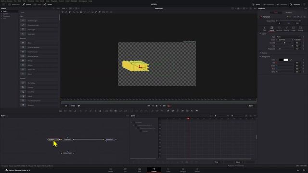The image size is (308, 173).
Task: Select the CookTorrance material icon
Action: [23, 52]
